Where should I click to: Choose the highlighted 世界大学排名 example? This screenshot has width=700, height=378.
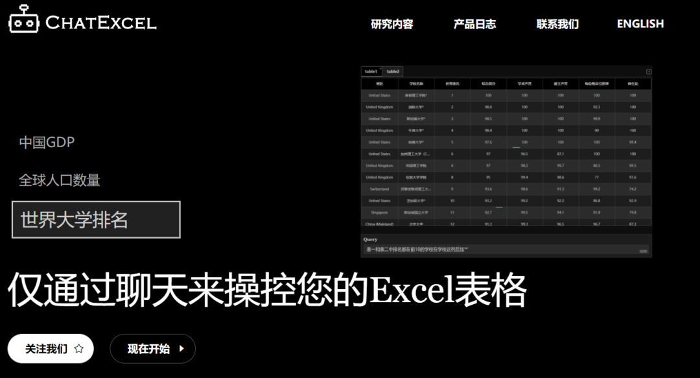pyautogui.click(x=96, y=219)
